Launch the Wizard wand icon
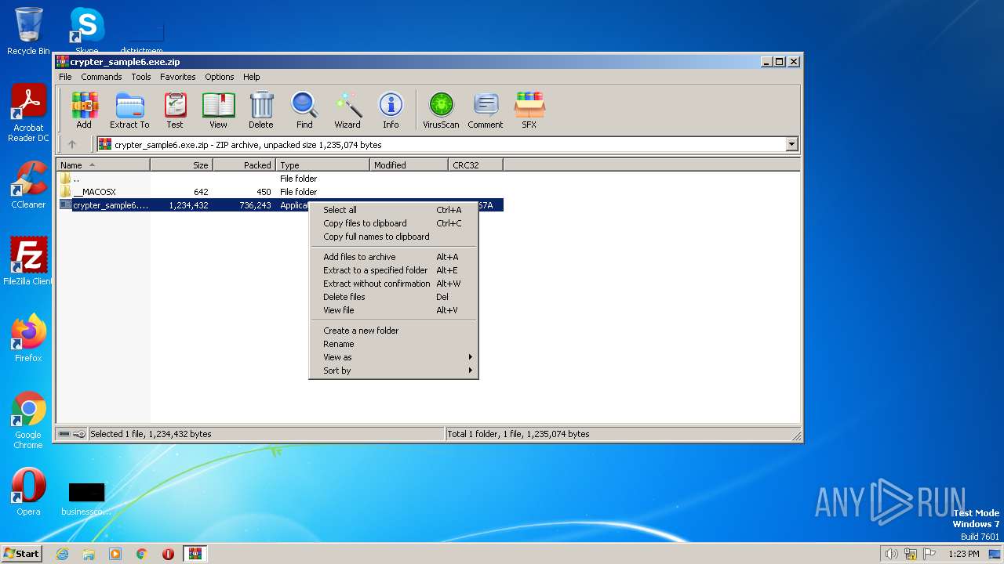Screen dimensions: 1004x564 pos(347,110)
